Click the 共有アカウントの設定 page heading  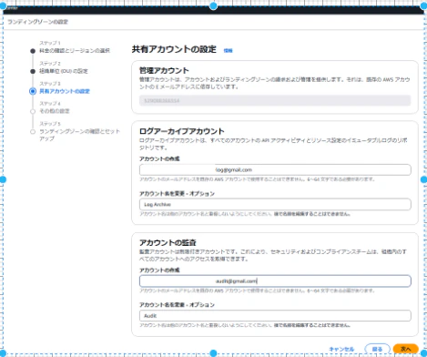tap(174, 49)
